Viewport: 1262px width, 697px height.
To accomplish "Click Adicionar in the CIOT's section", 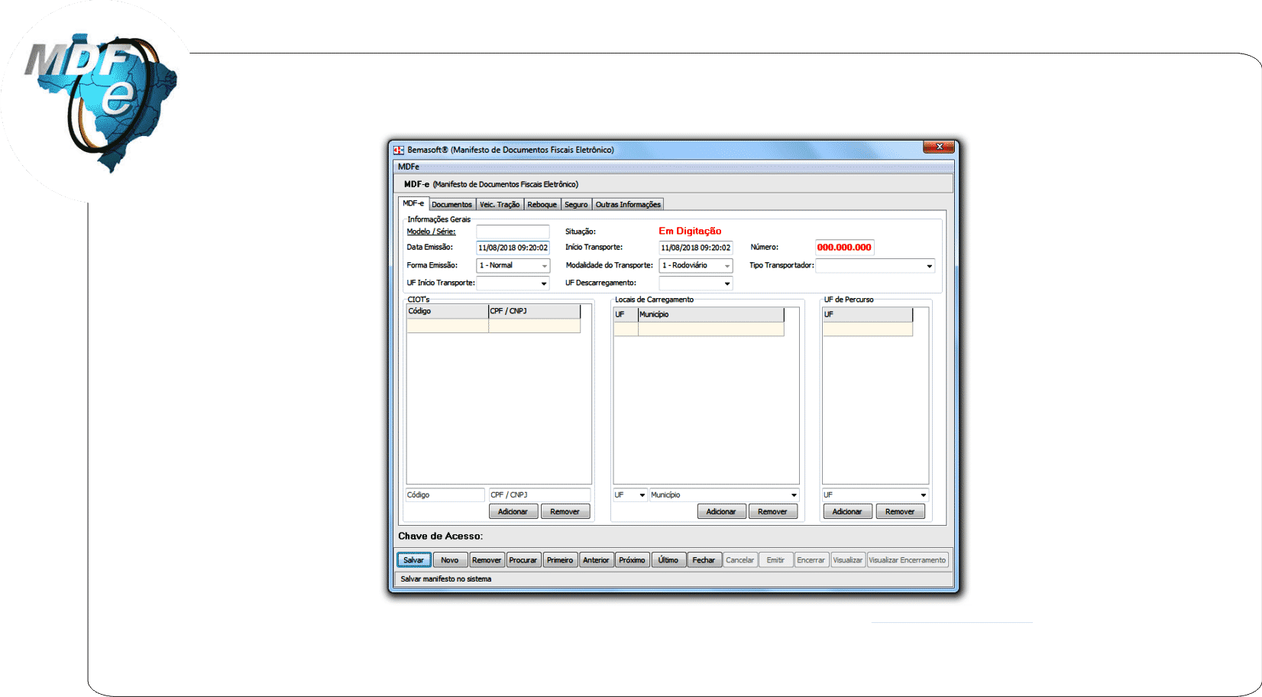I will 513,511.
